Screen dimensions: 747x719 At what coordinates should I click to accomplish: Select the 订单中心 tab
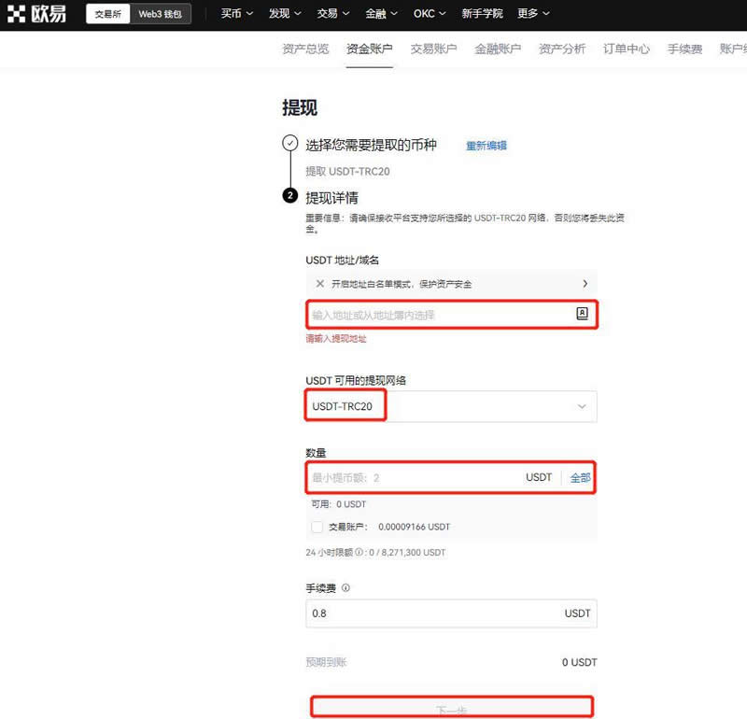(626, 48)
